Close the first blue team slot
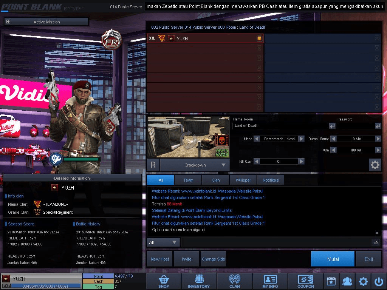This screenshot has height=290, width=387. [x=377, y=38]
